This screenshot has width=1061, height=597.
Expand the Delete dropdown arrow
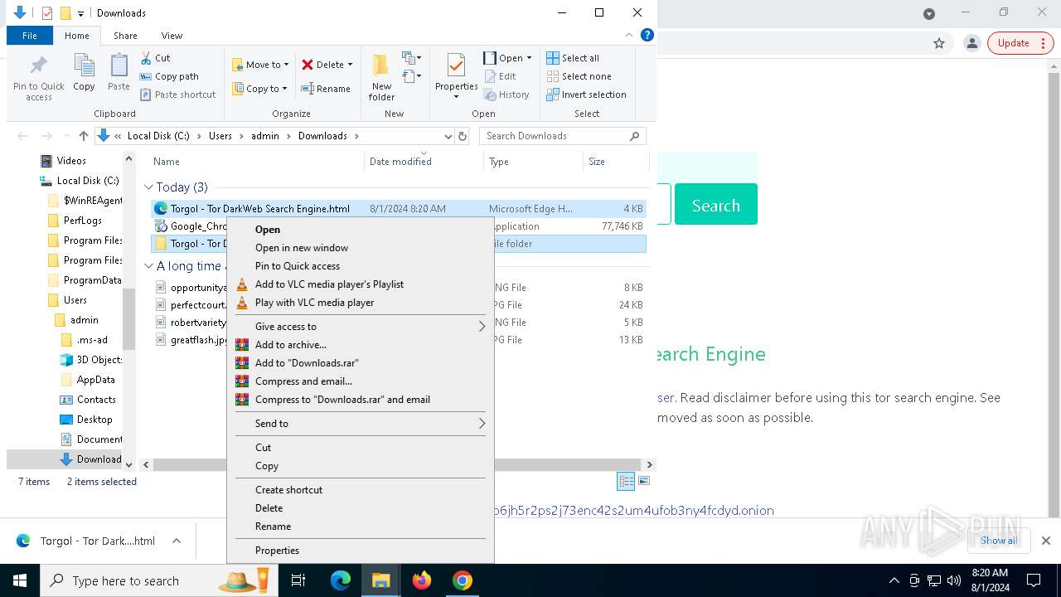[x=350, y=65]
